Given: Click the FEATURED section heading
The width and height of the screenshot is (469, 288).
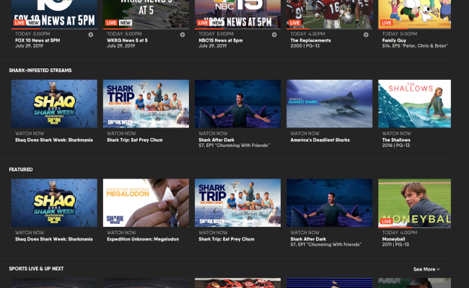Looking at the screenshot, I should (x=21, y=169).
